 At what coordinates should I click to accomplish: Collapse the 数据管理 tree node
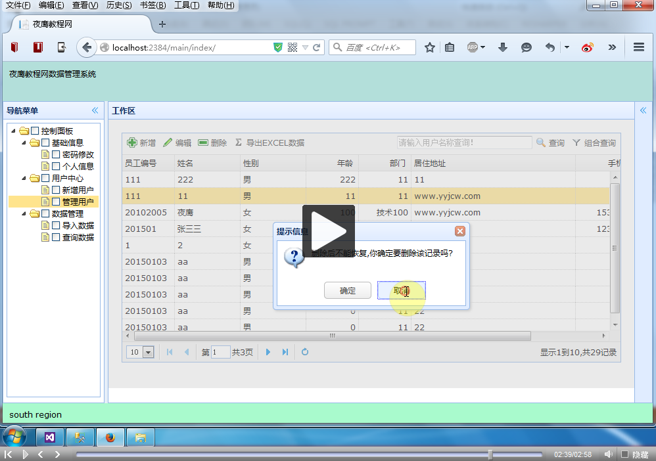tap(24, 213)
